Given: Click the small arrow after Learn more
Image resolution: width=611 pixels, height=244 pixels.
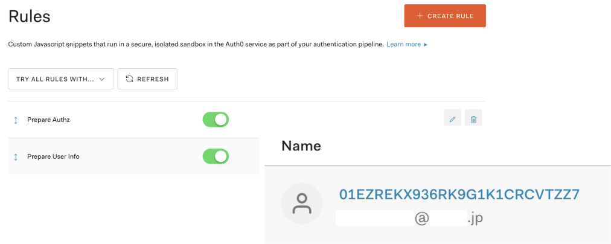Looking at the screenshot, I should pyautogui.click(x=426, y=45).
